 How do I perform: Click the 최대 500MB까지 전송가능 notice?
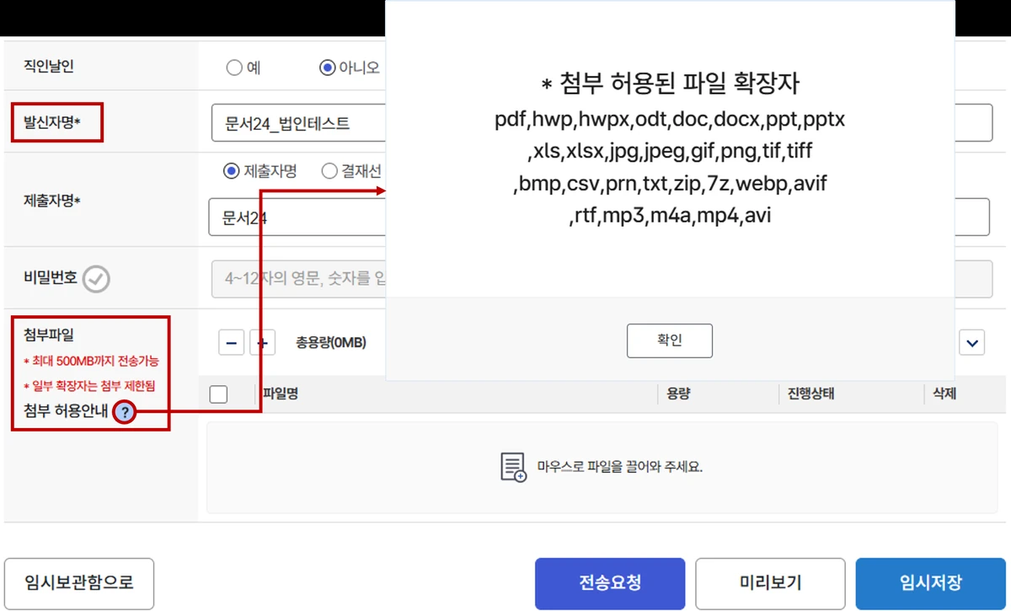coord(91,361)
